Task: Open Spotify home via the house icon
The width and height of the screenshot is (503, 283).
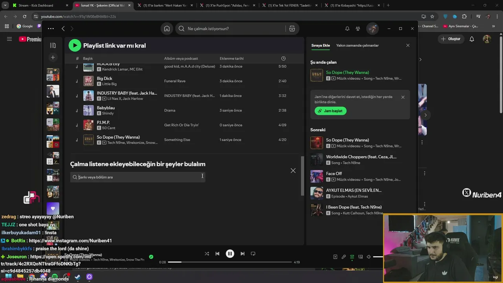Action: (x=167, y=29)
